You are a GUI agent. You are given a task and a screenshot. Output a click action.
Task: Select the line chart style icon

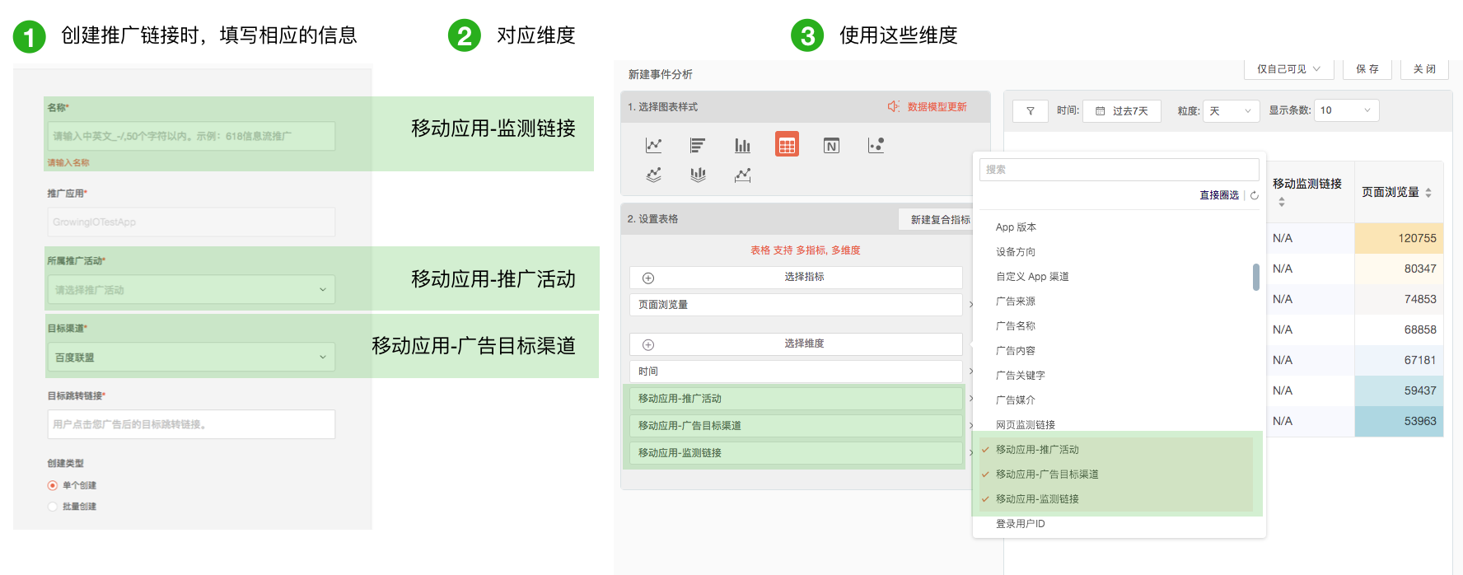pos(653,146)
